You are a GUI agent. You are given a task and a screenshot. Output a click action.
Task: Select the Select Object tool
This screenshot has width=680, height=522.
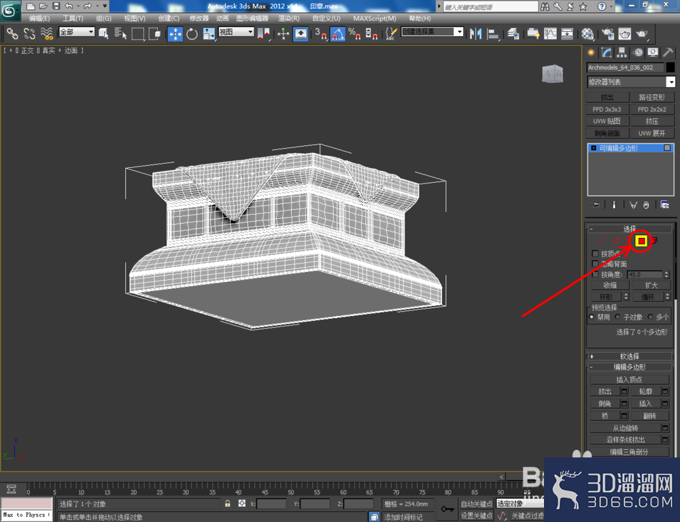point(103,33)
